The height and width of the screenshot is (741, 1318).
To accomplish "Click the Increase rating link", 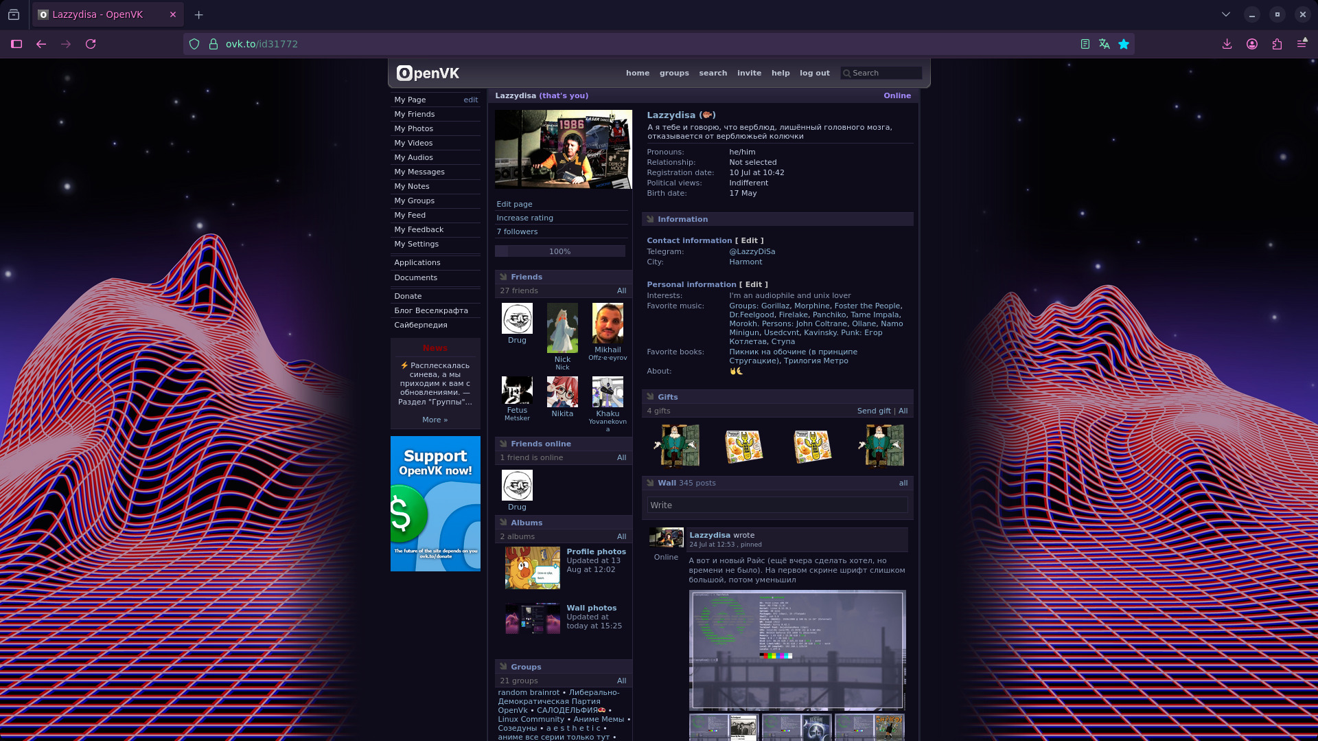I will (524, 218).
